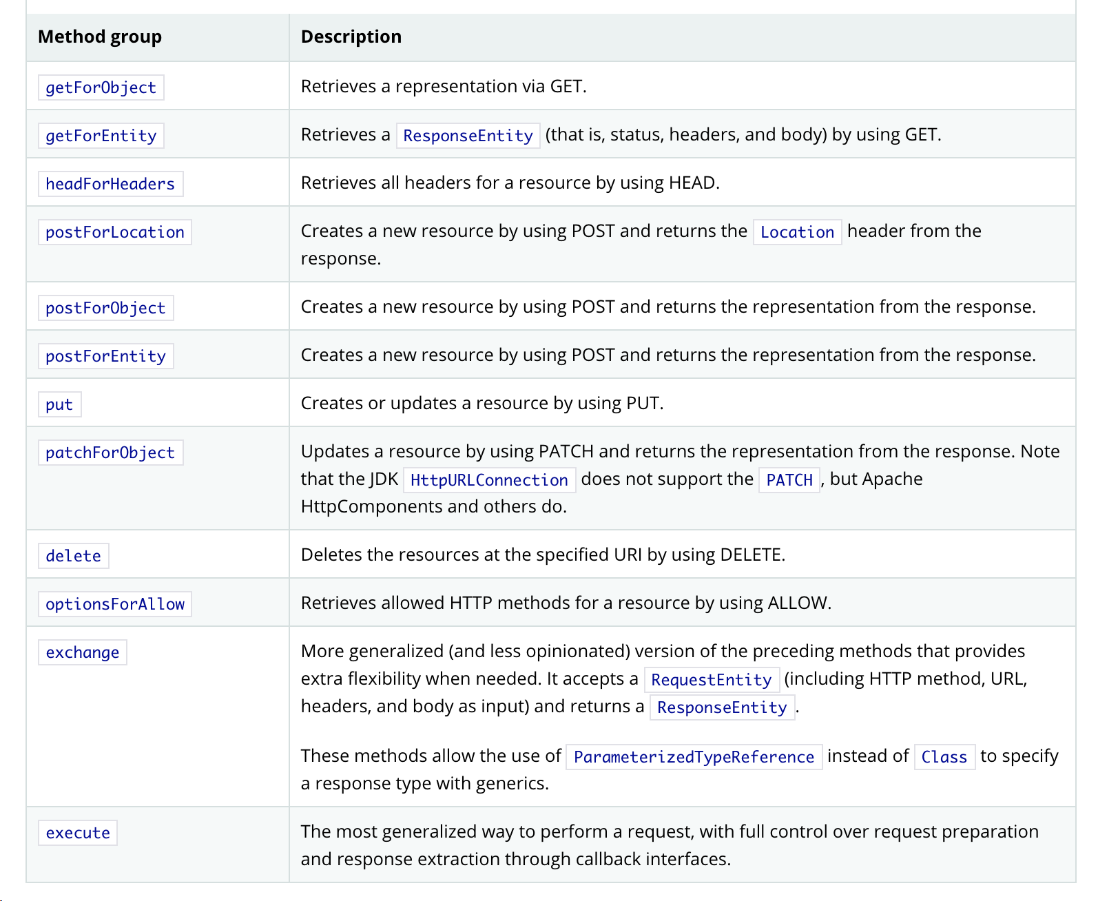
Task: Click the PATCH code term
Action: [x=789, y=480]
